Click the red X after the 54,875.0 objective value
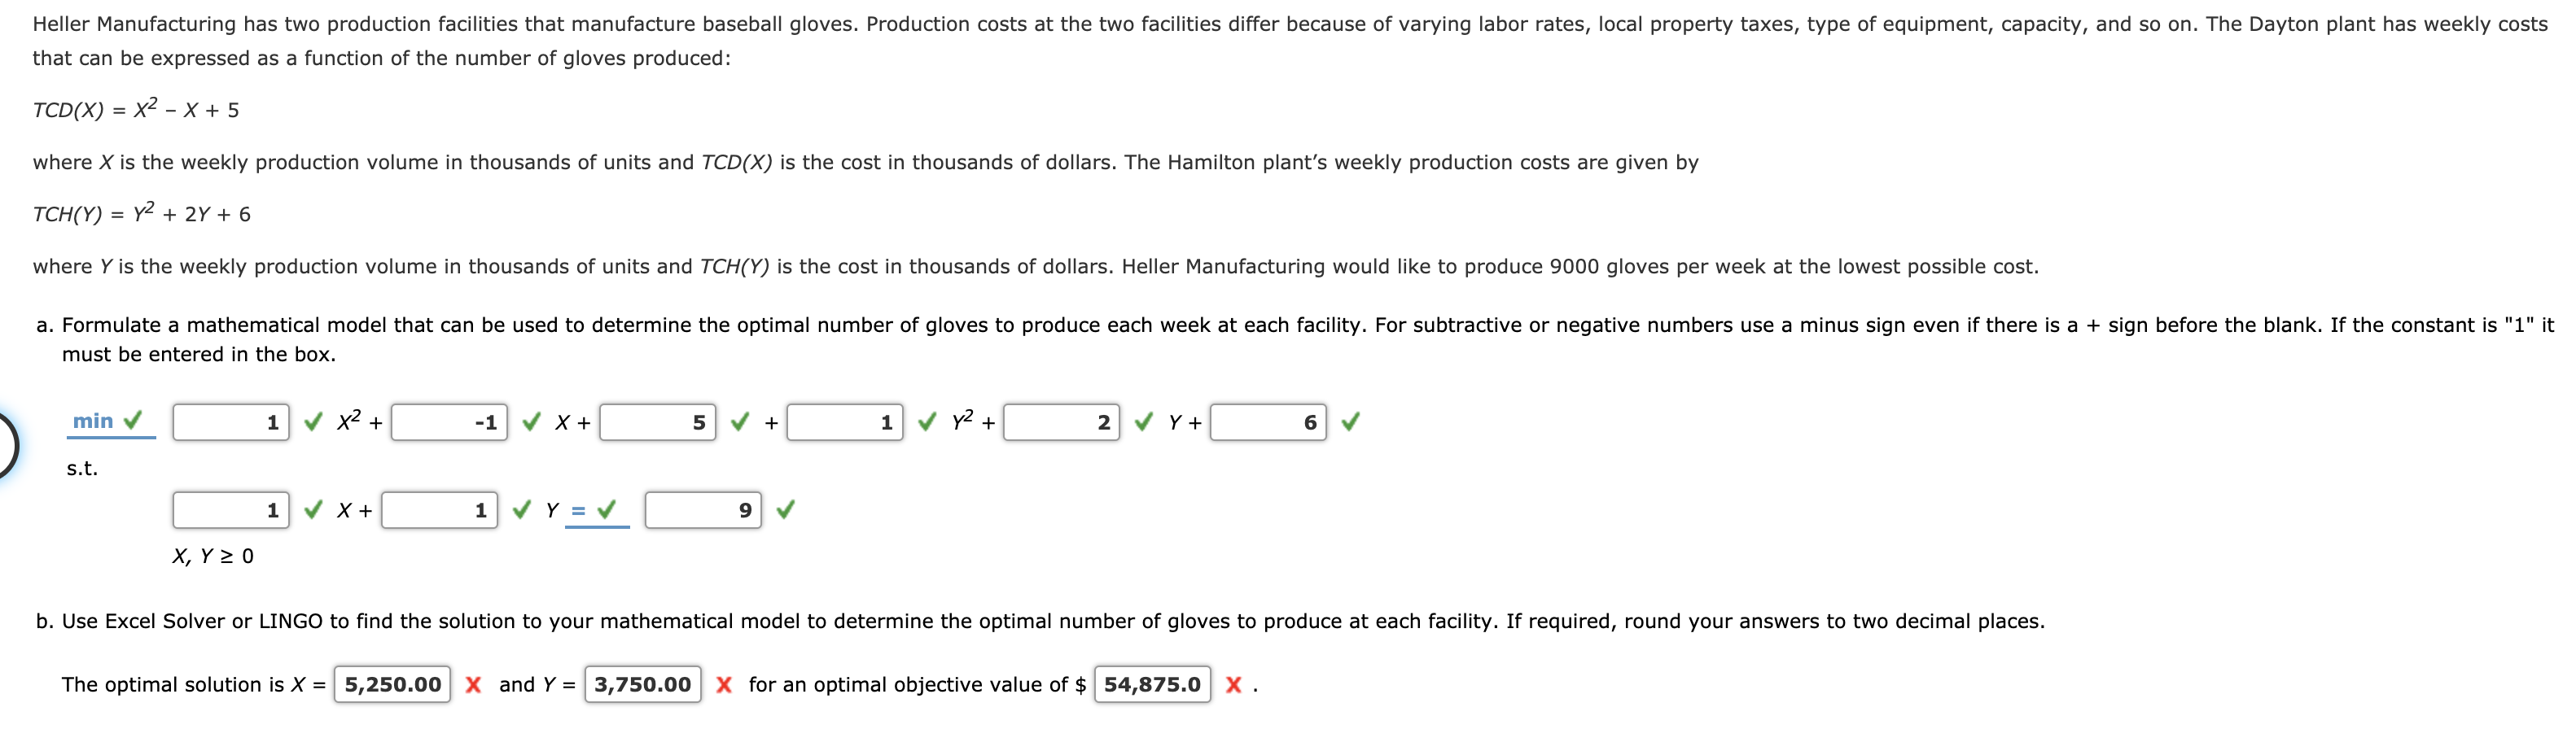Image resolution: width=2576 pixels, height=729 pixels. (1235, 685)
